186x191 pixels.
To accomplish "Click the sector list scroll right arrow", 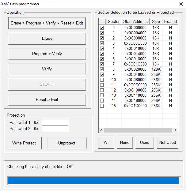I will coord(175,130).
